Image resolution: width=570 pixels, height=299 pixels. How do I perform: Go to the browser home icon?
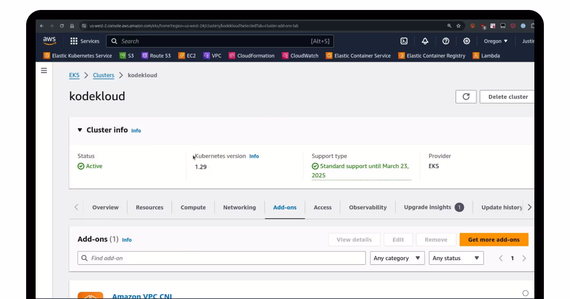click(72, 26)
